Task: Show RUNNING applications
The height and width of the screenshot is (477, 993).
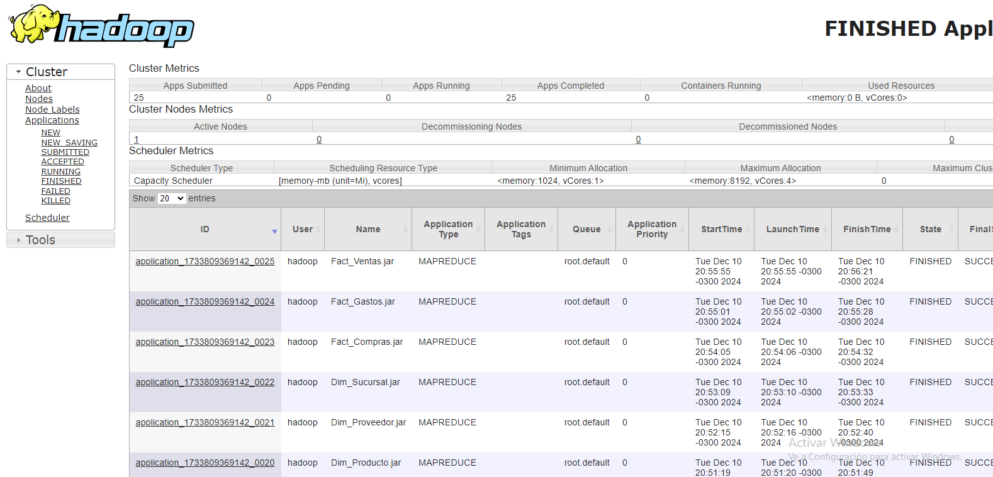Action: point(61,172)
